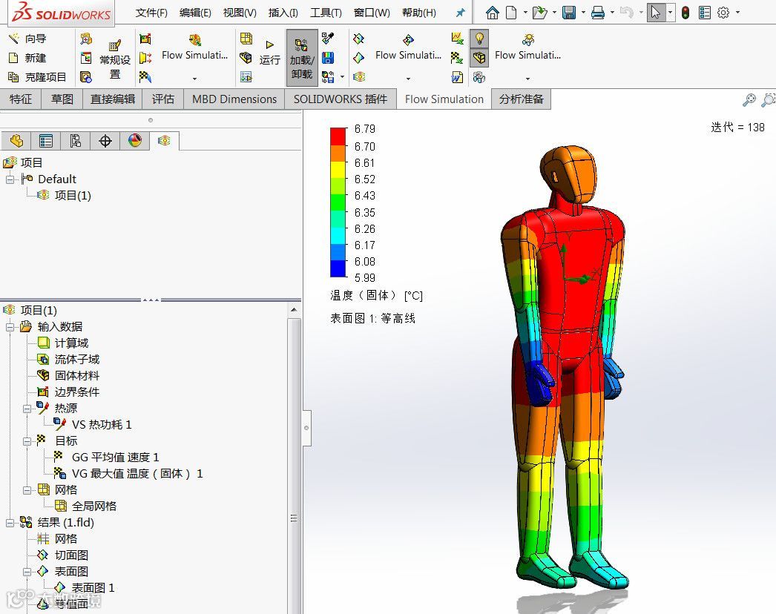Pin the menu bar with the pushpin icon
The image size is (776, 614).
460,13
